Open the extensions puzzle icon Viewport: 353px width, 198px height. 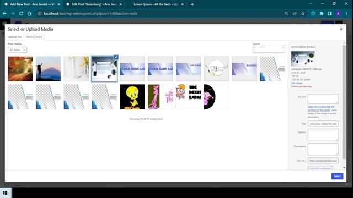tap(322, 13)
